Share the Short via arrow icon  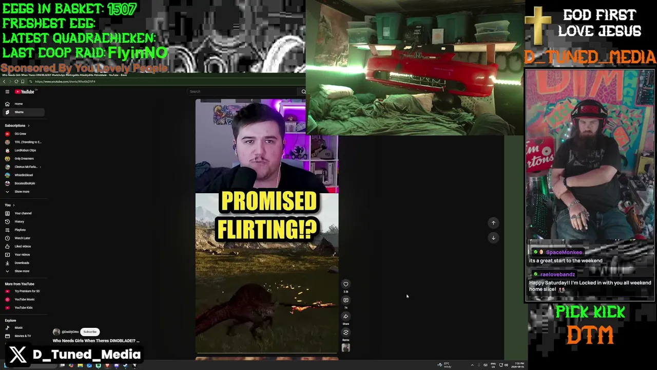pos(345,317)
